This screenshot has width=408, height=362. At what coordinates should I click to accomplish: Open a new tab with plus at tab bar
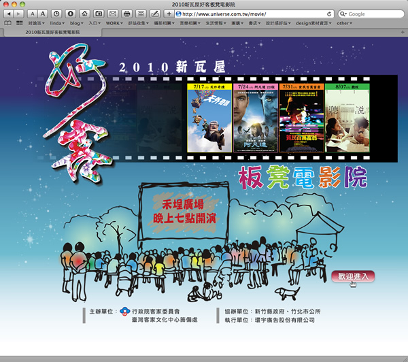403,32
